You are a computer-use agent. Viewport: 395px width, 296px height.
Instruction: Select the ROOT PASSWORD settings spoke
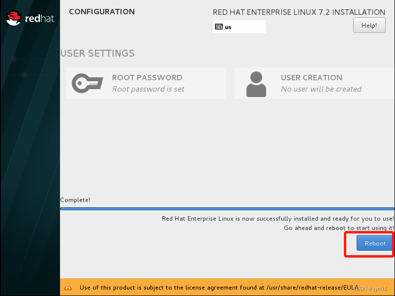[146, 83]
